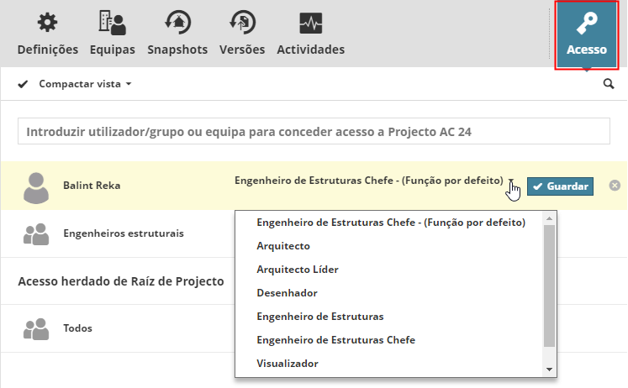The width and height of the screenshot is (628, 388).
Task: Open the Snapshots icon
Action: [177, 24]
